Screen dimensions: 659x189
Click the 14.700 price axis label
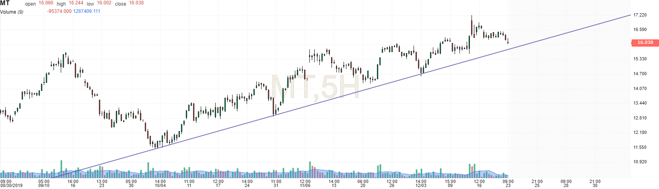pyautogui.click(x=640, y=74)
